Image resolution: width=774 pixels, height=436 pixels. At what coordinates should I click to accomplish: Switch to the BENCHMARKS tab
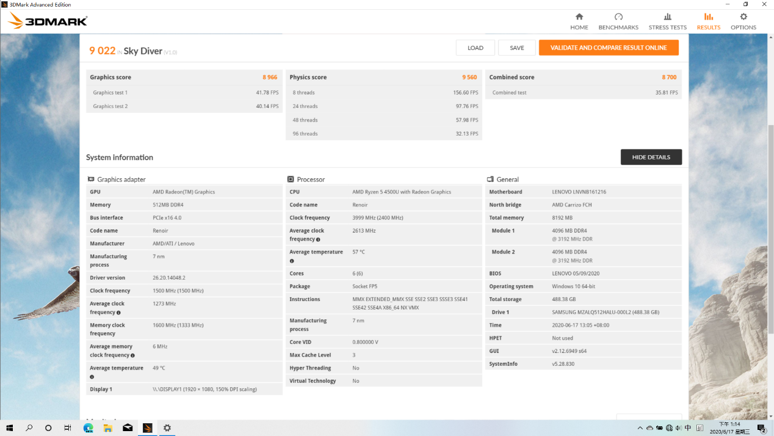click(618, 21)
